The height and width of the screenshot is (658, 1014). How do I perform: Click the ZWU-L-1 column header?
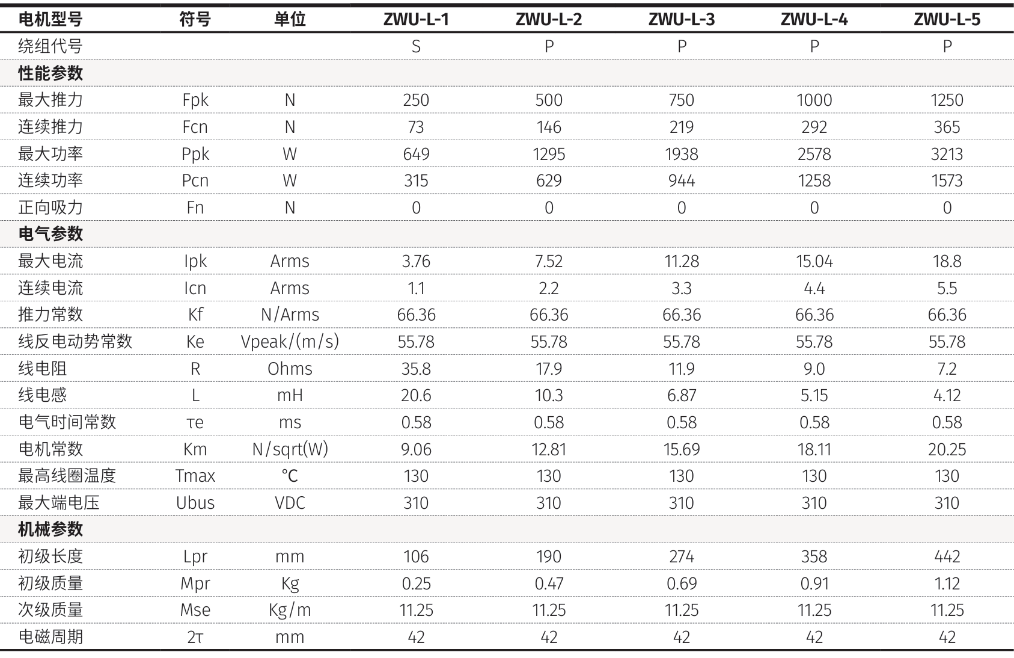click(x=416, y=19)
